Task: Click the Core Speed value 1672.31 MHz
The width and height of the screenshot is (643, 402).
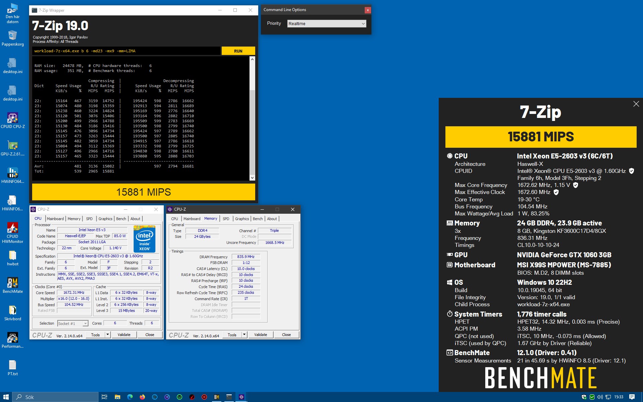Action: pos(74,292)
